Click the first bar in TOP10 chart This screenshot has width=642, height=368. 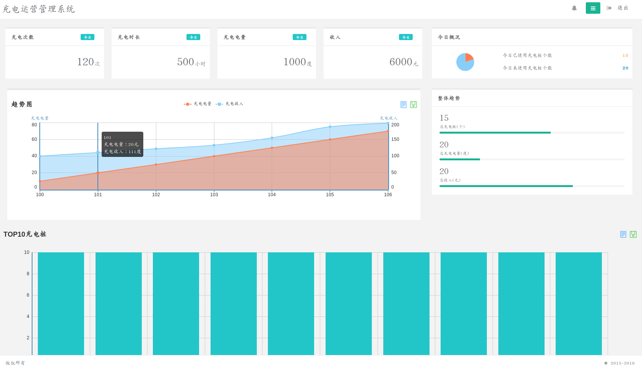click(61, 304)
